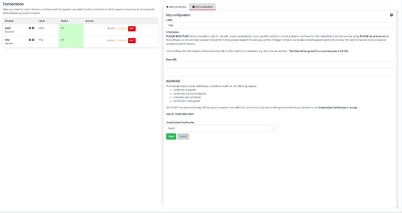Open help icon for pearl module
This screenshot has height=213, width=402.
click(x=33, y=28)
